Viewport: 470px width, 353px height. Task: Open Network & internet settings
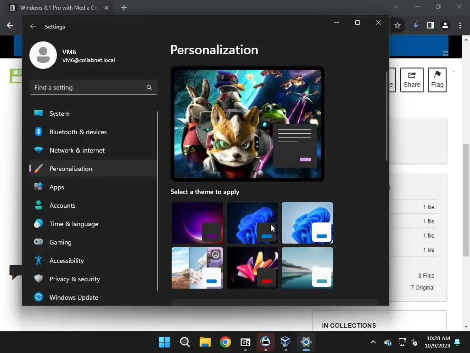[x=93, y=150]
